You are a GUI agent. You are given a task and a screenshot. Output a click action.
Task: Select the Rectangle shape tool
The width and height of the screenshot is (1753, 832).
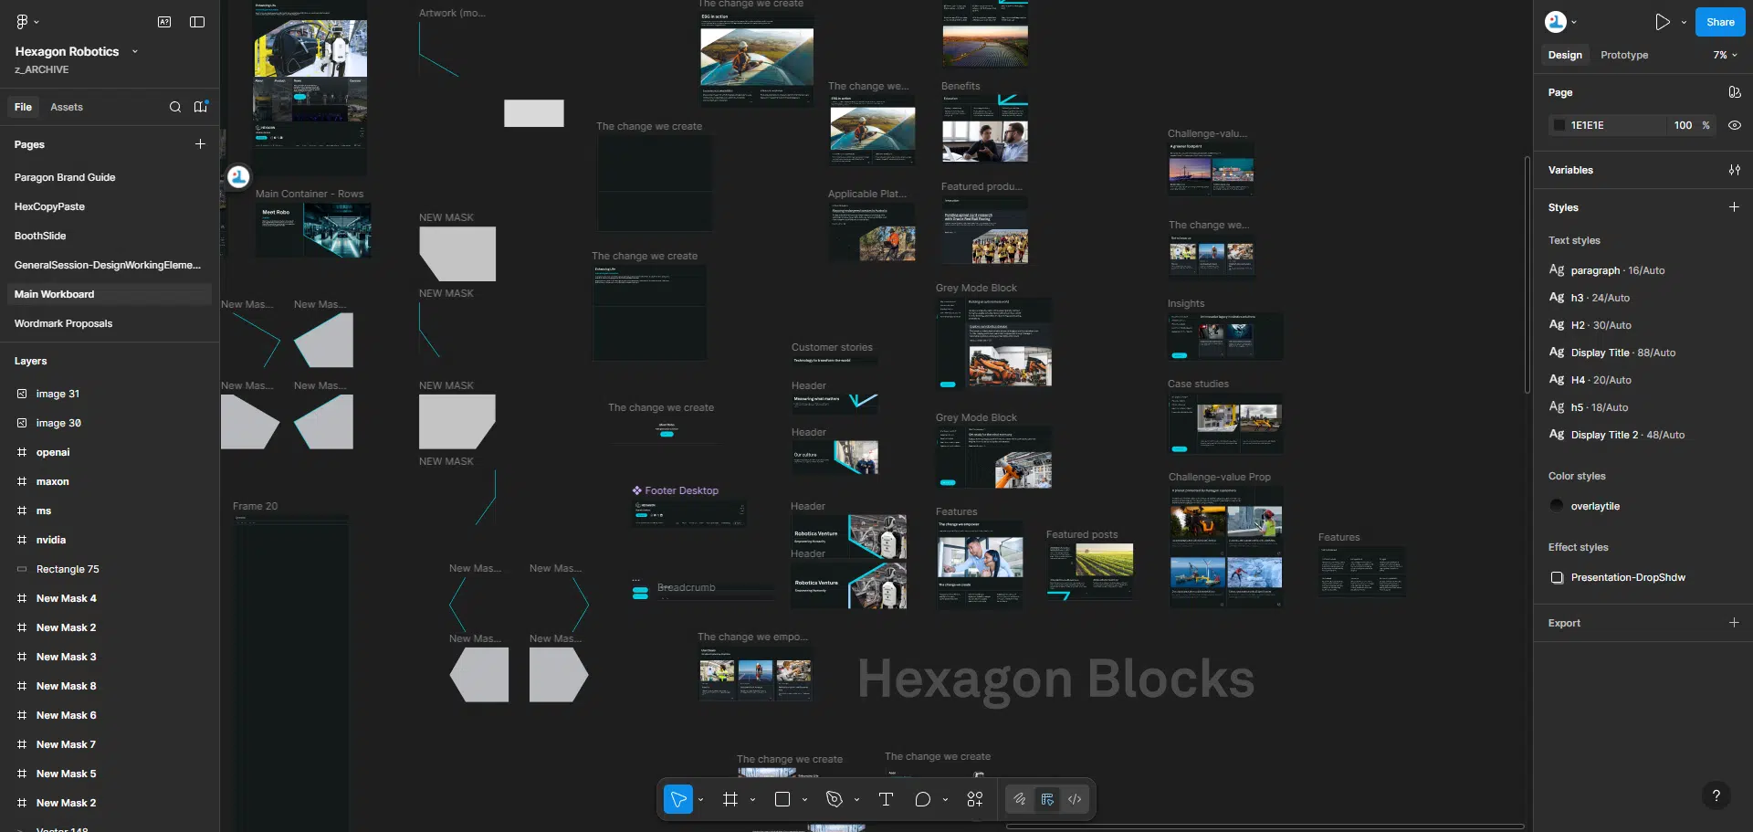[782, 799]
